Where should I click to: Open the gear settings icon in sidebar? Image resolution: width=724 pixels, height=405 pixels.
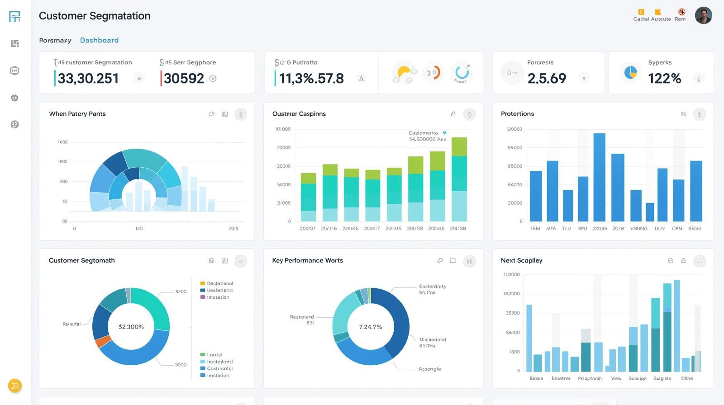14,98
